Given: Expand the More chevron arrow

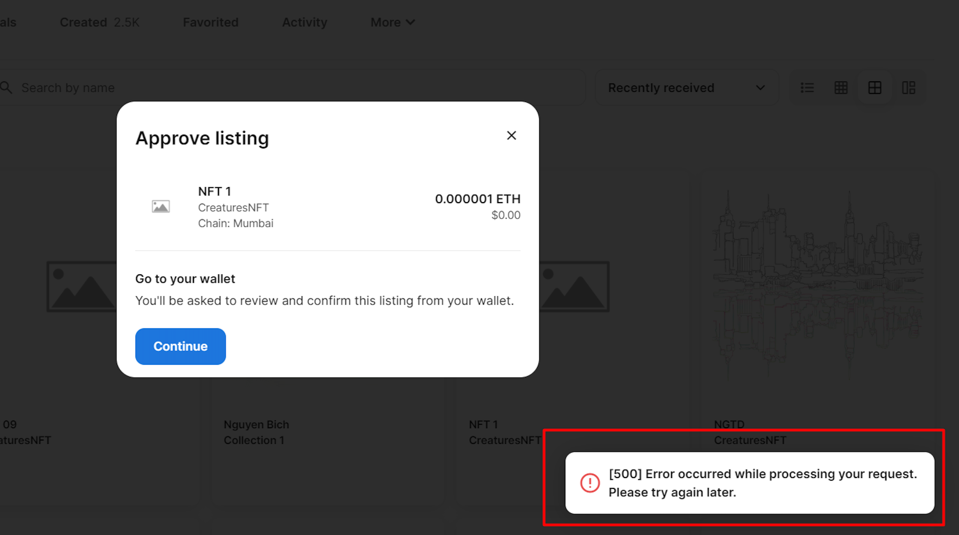Looking at the screenshot, I should [410, 22].
